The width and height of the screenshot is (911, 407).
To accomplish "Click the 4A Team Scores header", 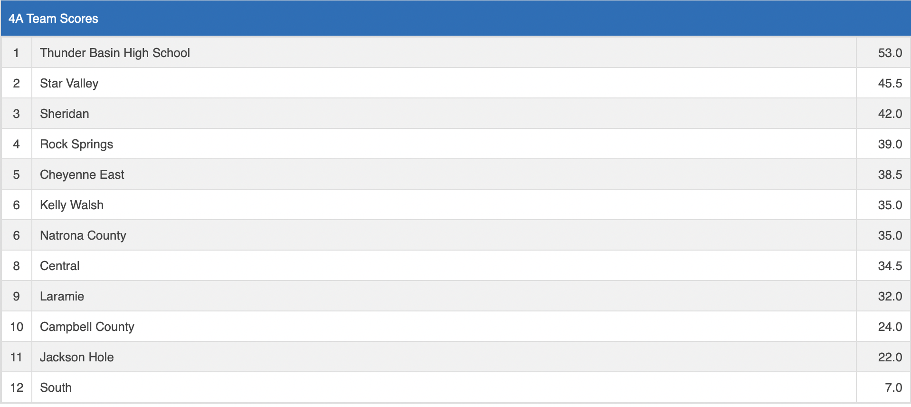I will [53, 19].
